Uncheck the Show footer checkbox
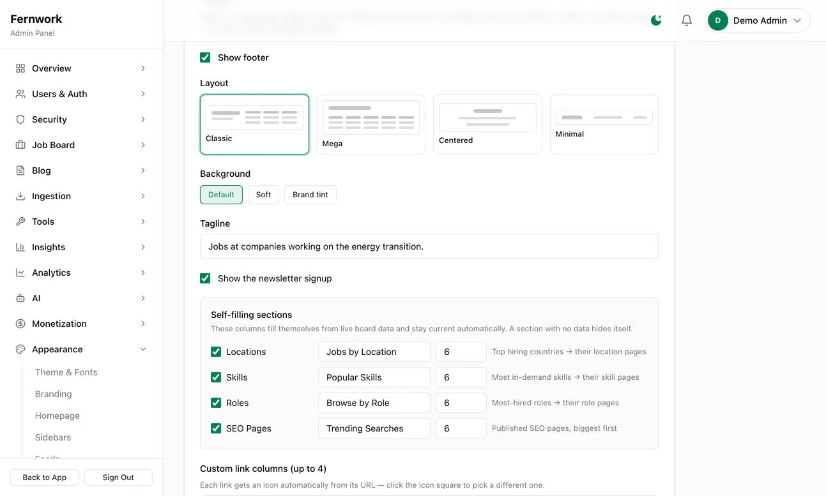The image size is (826, 496). pos(205,57)
